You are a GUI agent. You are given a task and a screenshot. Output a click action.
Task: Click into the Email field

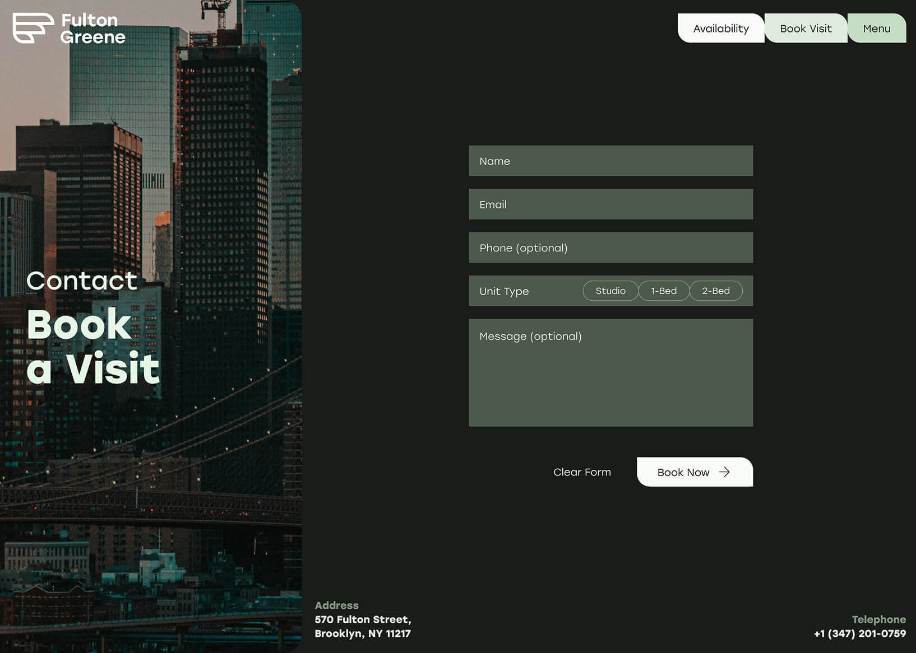coord(610,204)
